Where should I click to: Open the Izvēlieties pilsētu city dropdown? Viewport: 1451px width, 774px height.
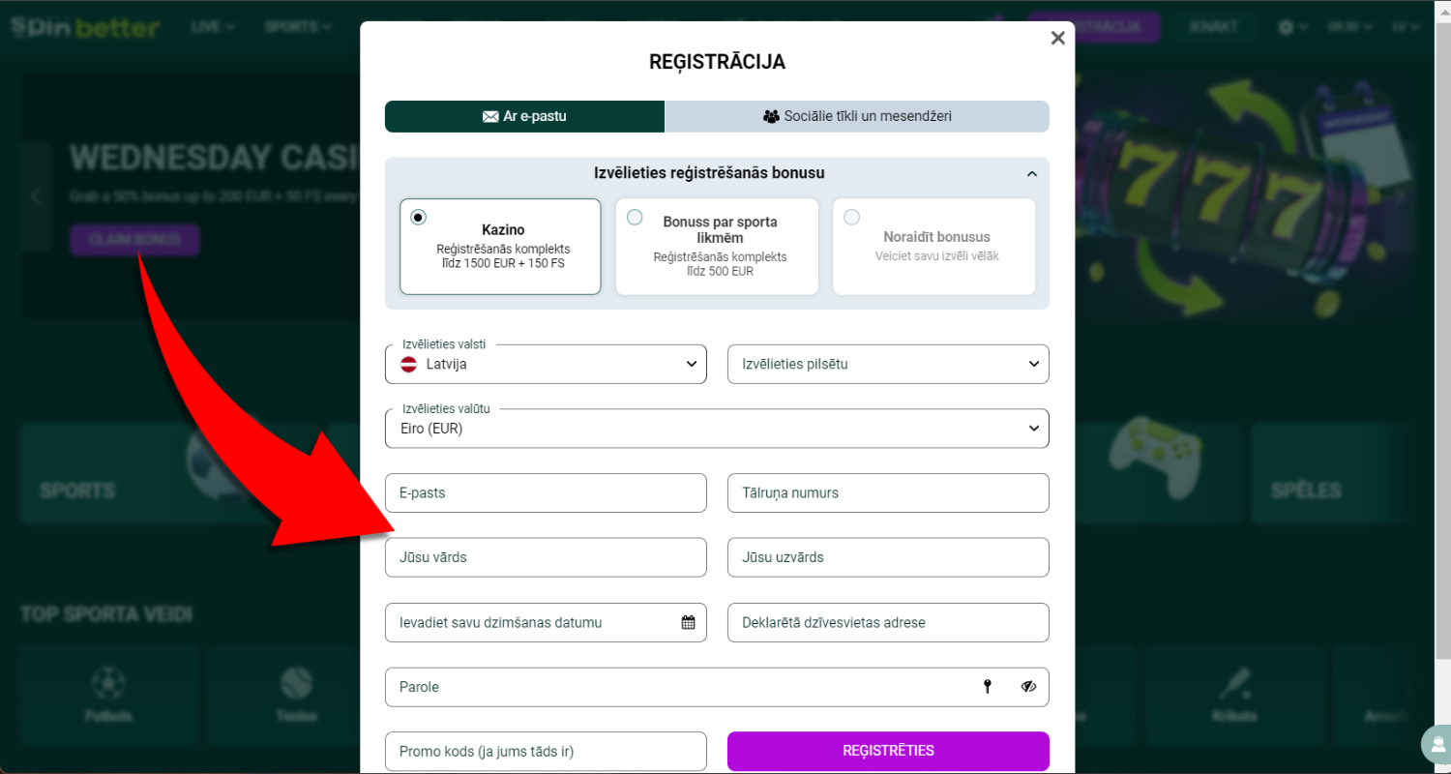point(888,364)
